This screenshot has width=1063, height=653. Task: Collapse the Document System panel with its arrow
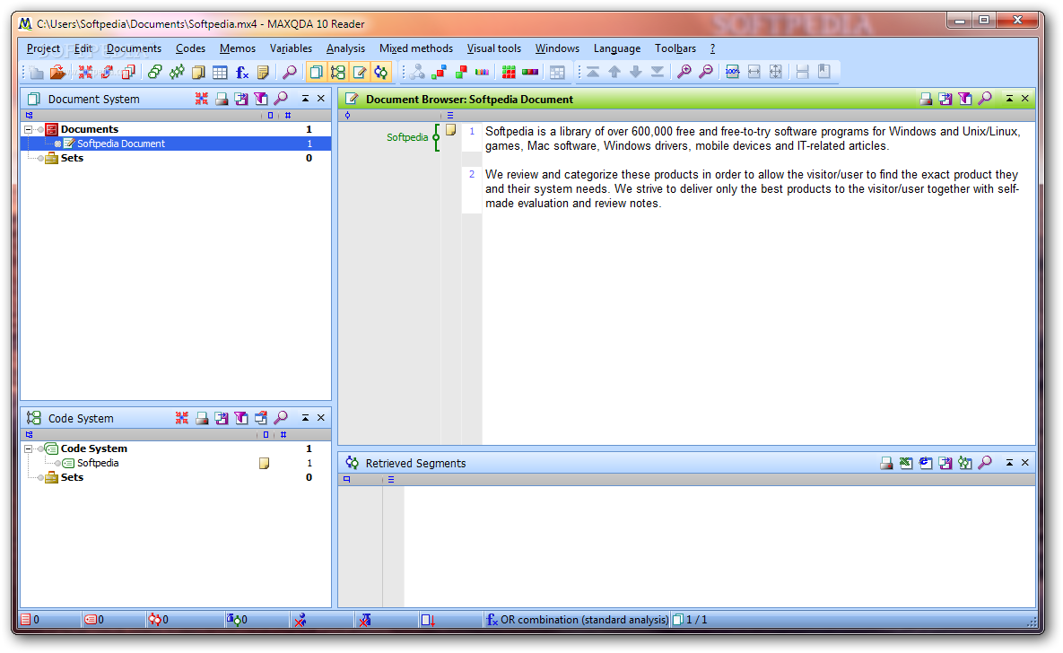pos(305,99)
